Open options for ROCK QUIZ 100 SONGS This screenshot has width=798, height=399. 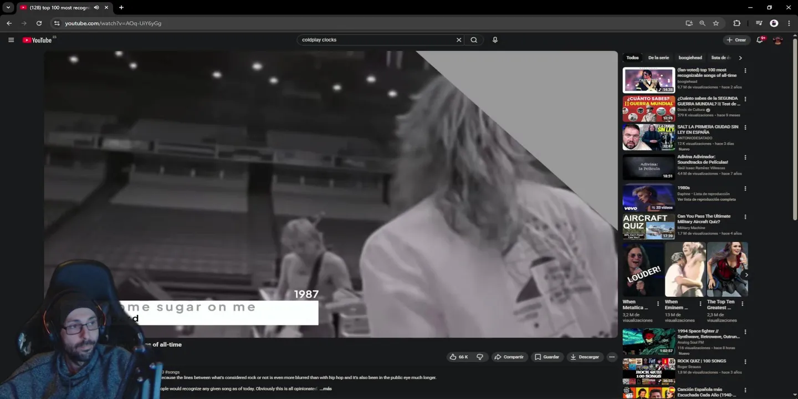[x=745, y=362]
